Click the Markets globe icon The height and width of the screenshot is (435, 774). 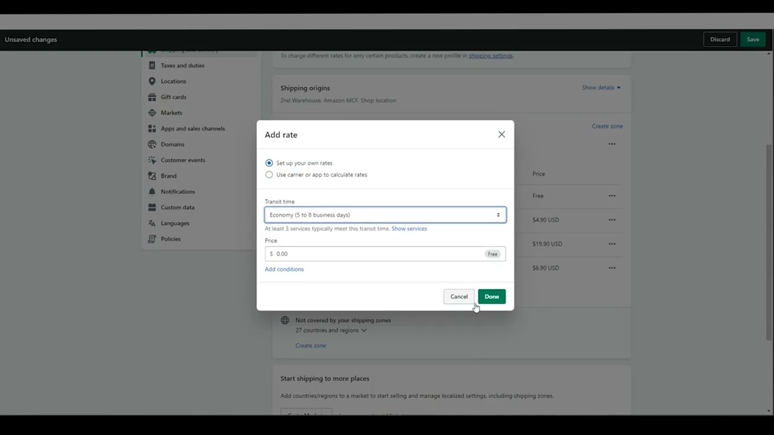pyautogui.click(x=152, y=112)
